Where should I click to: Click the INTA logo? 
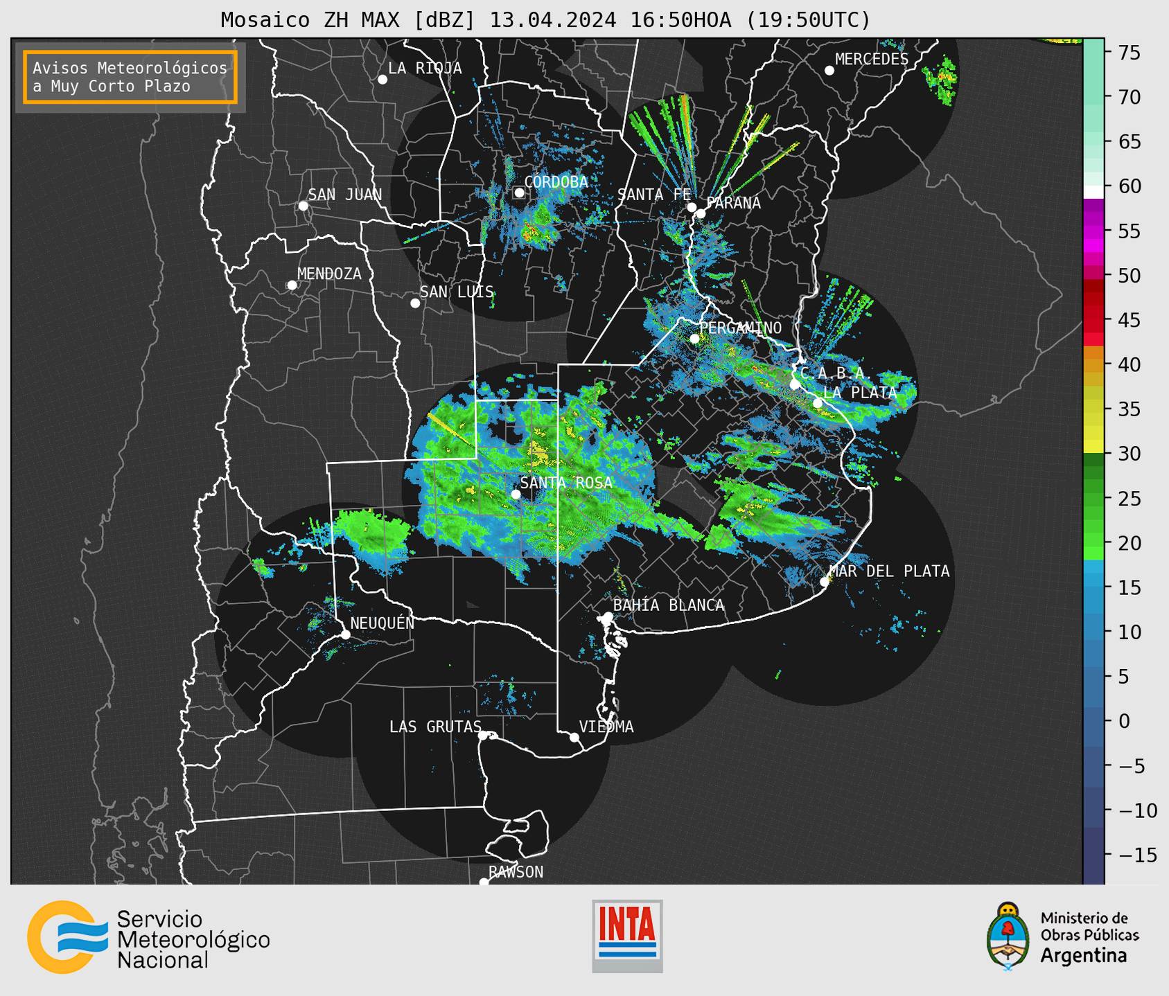[x=627, y=936]
